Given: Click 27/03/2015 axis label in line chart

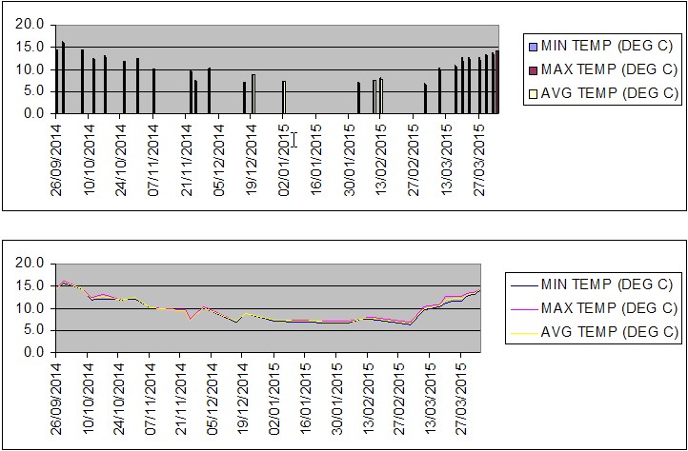Looking at the screenshot, I should pos(461,399).
